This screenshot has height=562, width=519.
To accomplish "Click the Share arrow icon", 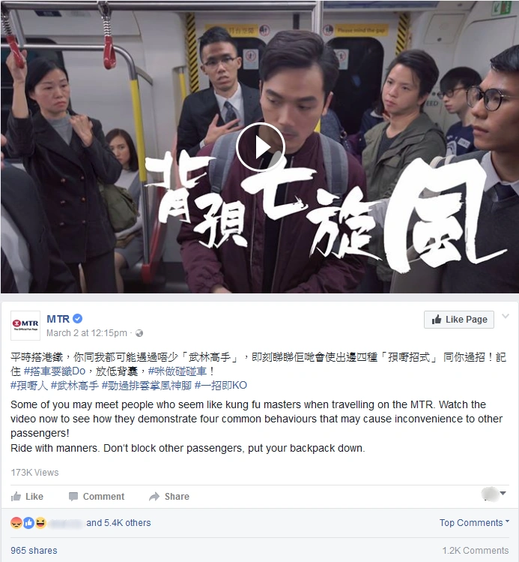I will coord(154,497).
